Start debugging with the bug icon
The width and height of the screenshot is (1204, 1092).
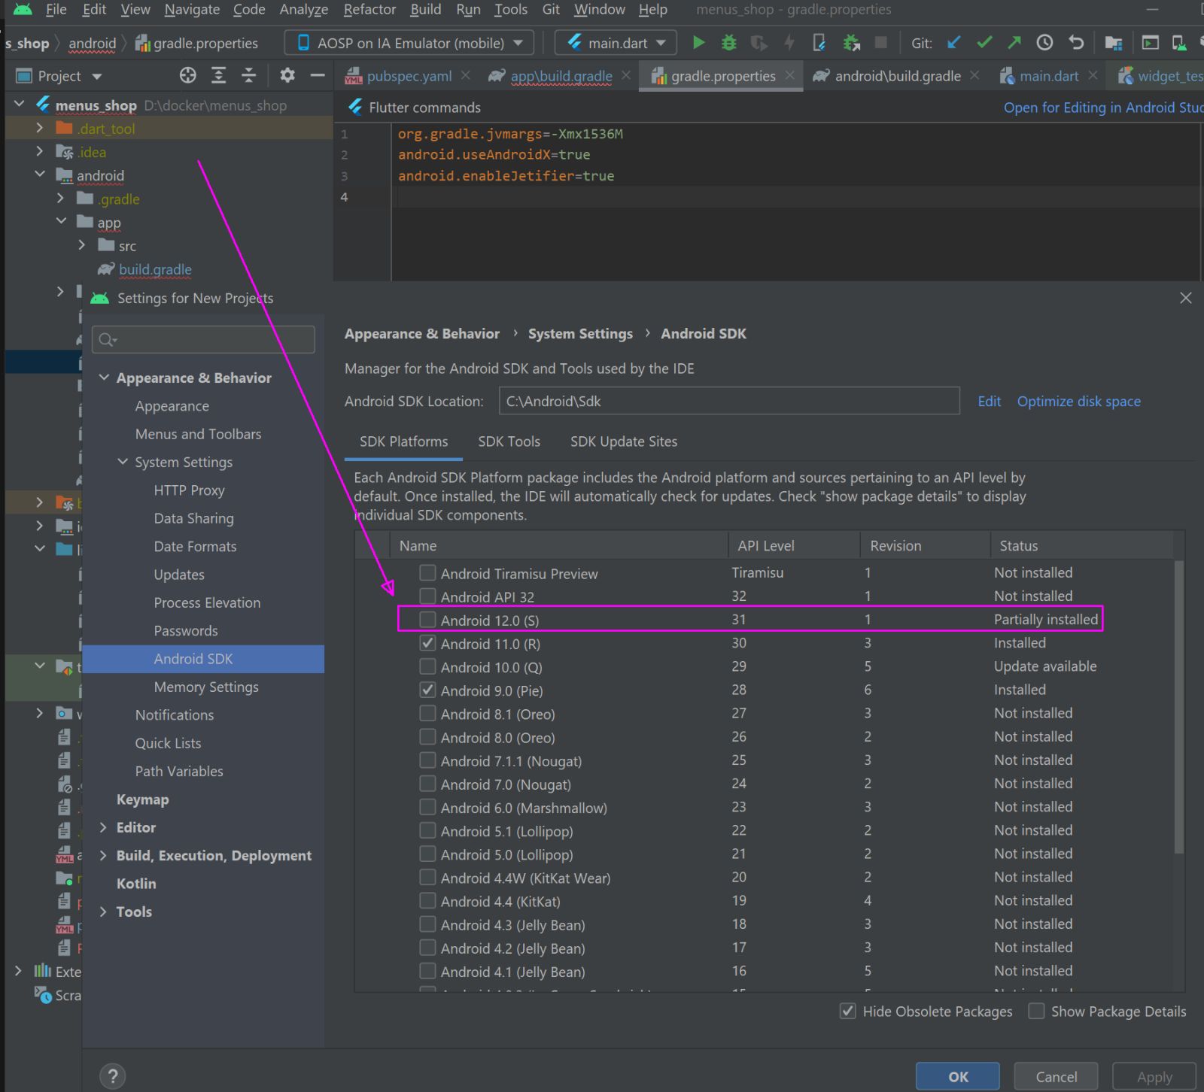[728, 43]
